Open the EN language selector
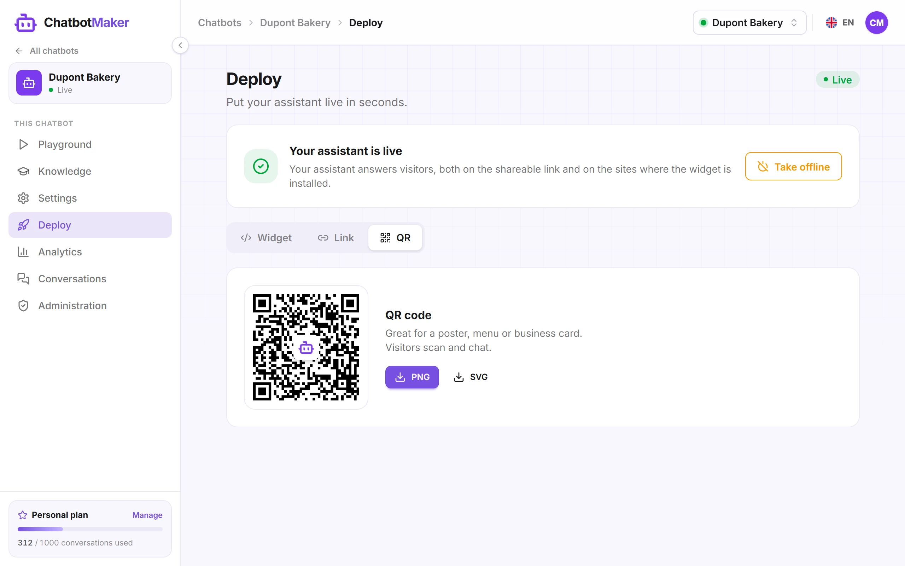This screenshot has width=905, height=566. pyautogui.click(x=840, y=23)
